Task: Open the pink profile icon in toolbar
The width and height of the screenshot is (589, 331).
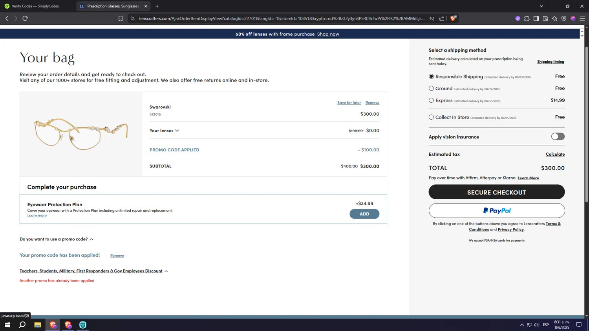Action: (x=573, y=18)
